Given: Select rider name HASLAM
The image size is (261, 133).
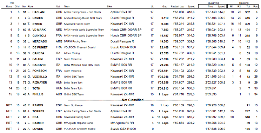Looking at the screenshot, I should coord(39,12).
